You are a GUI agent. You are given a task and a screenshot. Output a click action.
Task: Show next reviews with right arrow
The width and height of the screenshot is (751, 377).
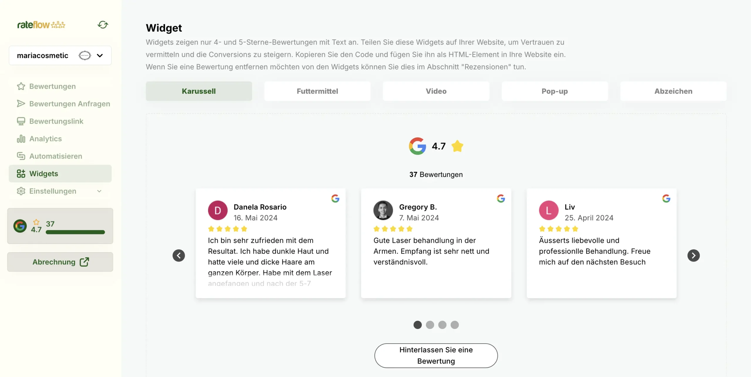pyautogui.click(x=693, y=255)
